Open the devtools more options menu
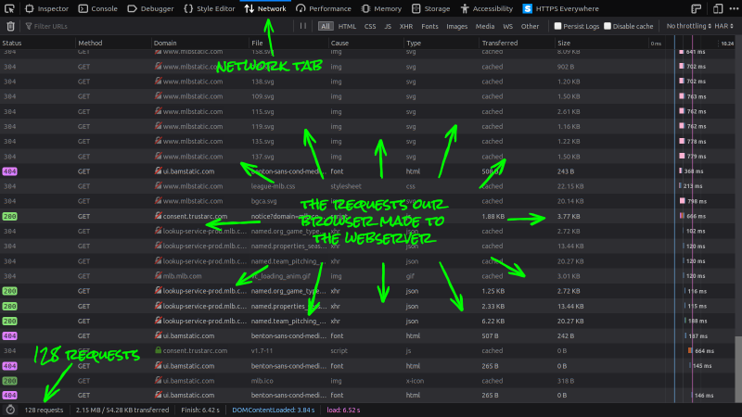Viewport: 742px width, 417px height. tap(734, 8)
